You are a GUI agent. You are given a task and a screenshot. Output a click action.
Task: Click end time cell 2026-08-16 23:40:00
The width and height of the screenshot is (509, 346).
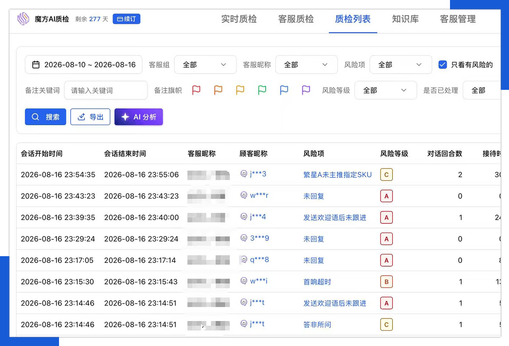(141, 217)
